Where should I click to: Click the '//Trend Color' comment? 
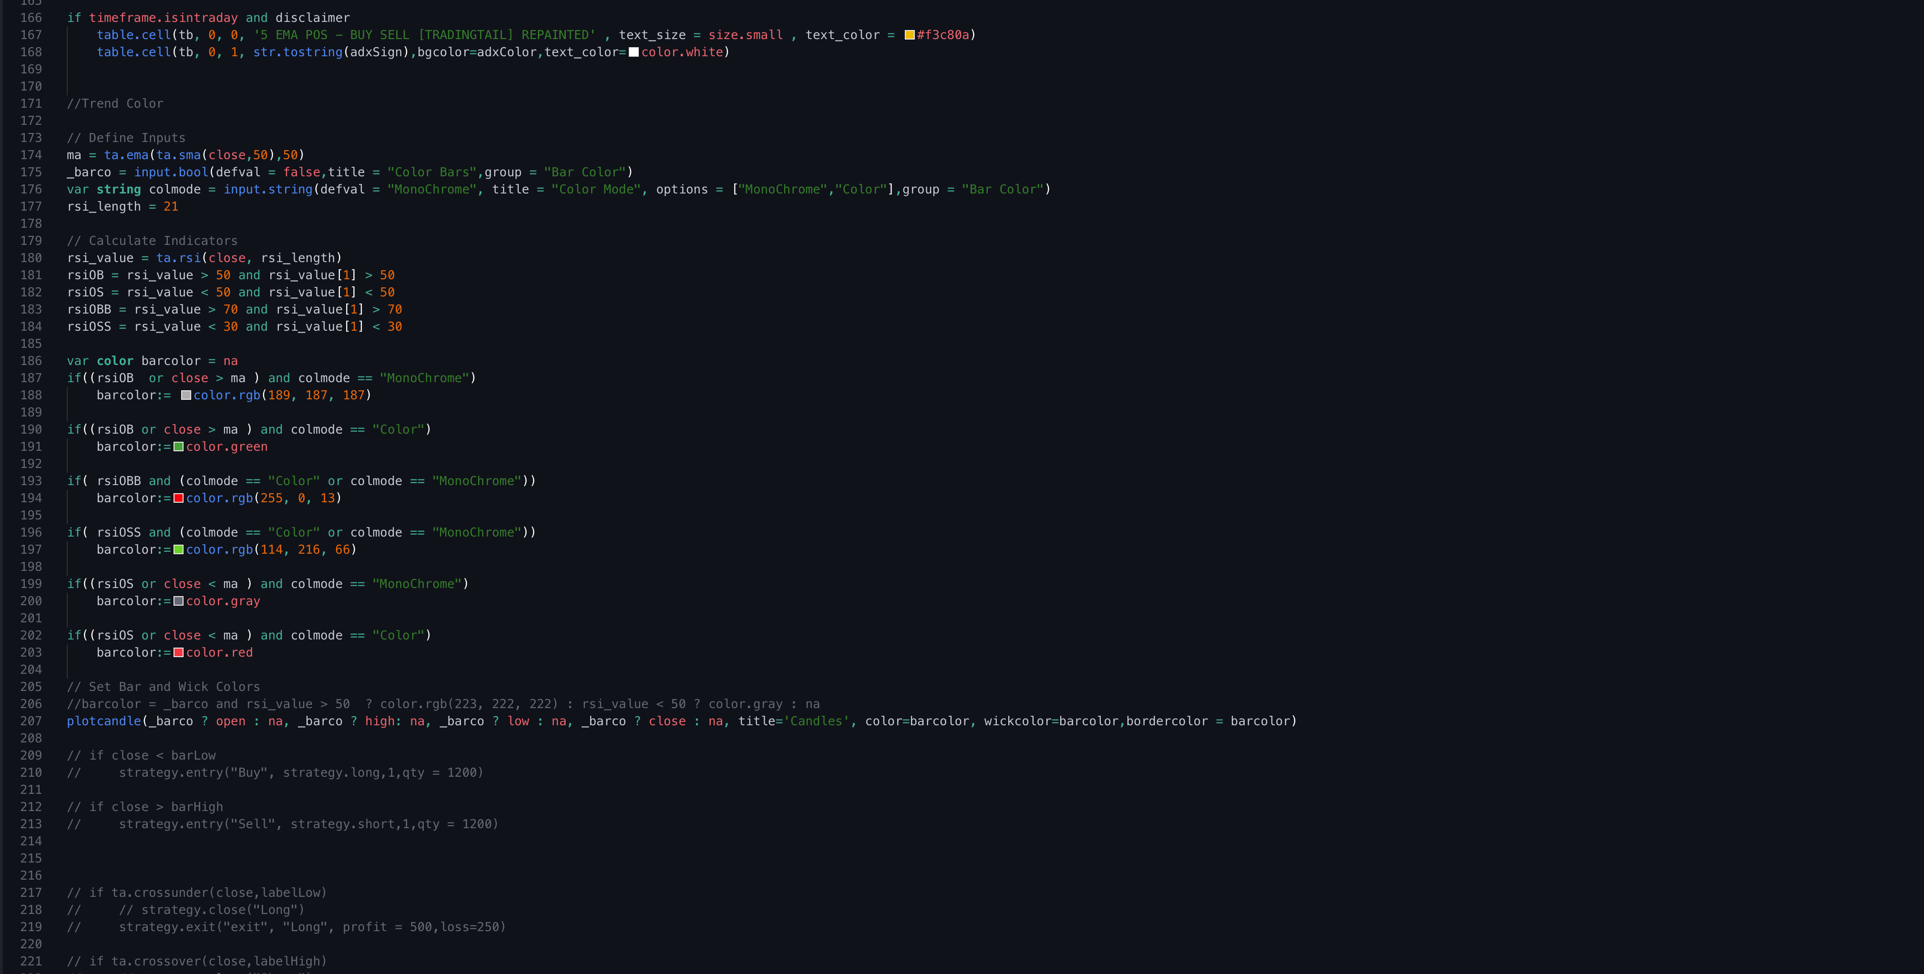[x=115, y=104]
